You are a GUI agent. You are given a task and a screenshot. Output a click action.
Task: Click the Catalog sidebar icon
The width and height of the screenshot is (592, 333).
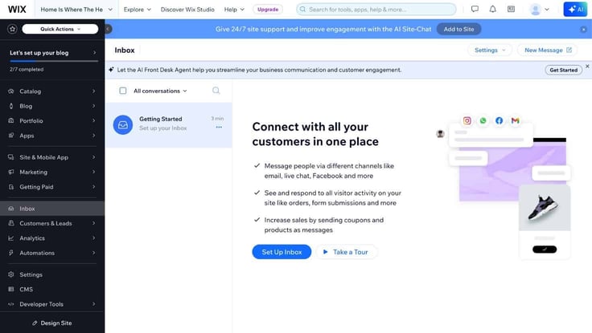point(11,91)
